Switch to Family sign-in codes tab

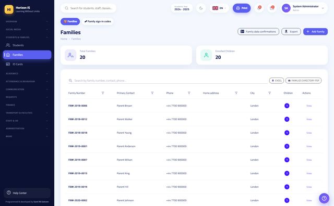[x=98, y=21]
